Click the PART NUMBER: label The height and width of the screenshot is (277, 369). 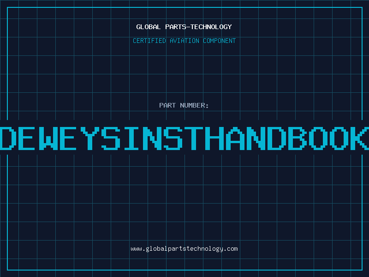tap(184, 105)
